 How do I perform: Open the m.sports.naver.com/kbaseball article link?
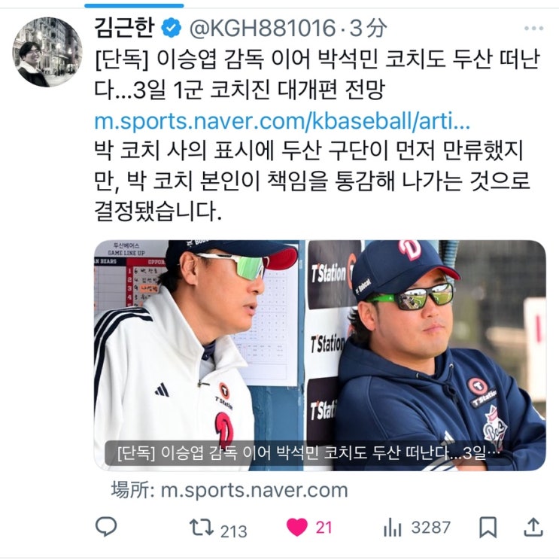click(282, 121)
